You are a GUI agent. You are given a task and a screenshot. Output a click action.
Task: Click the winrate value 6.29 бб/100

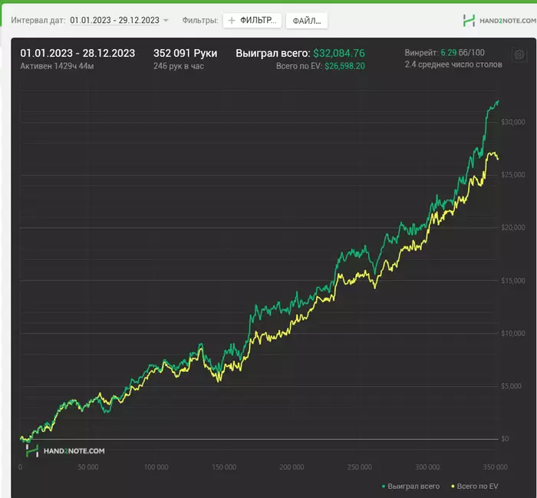tap(463, 53)
